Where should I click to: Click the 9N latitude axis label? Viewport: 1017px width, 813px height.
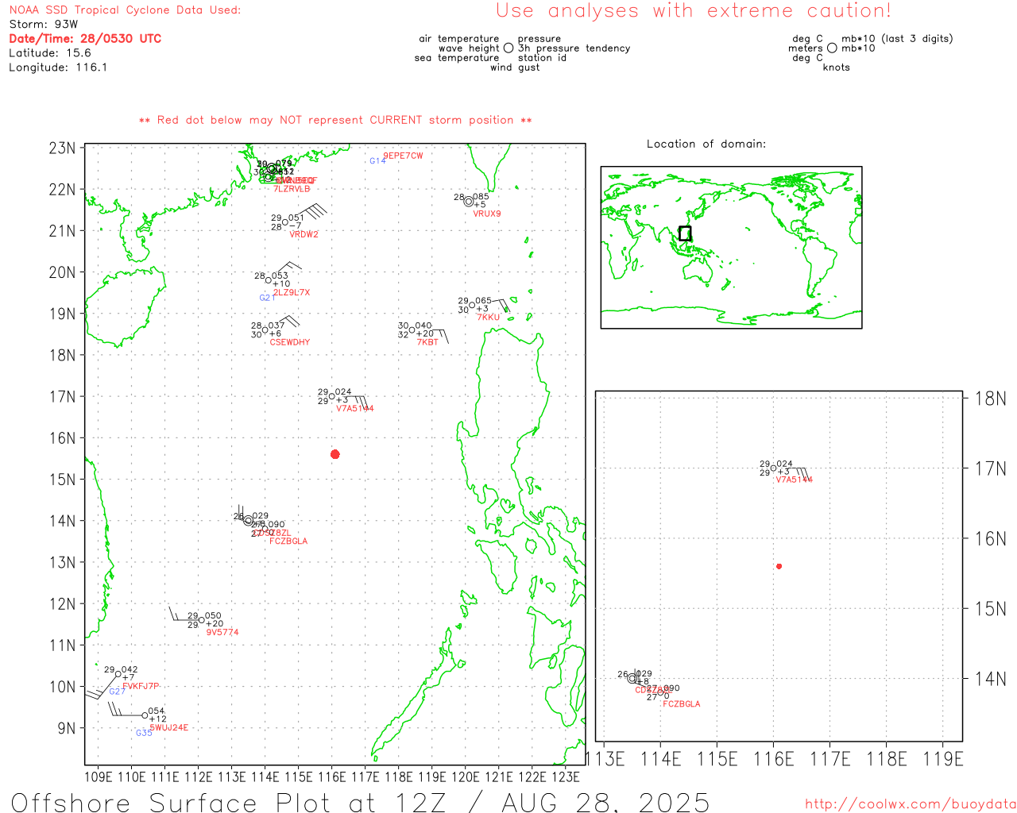[67, 728]
